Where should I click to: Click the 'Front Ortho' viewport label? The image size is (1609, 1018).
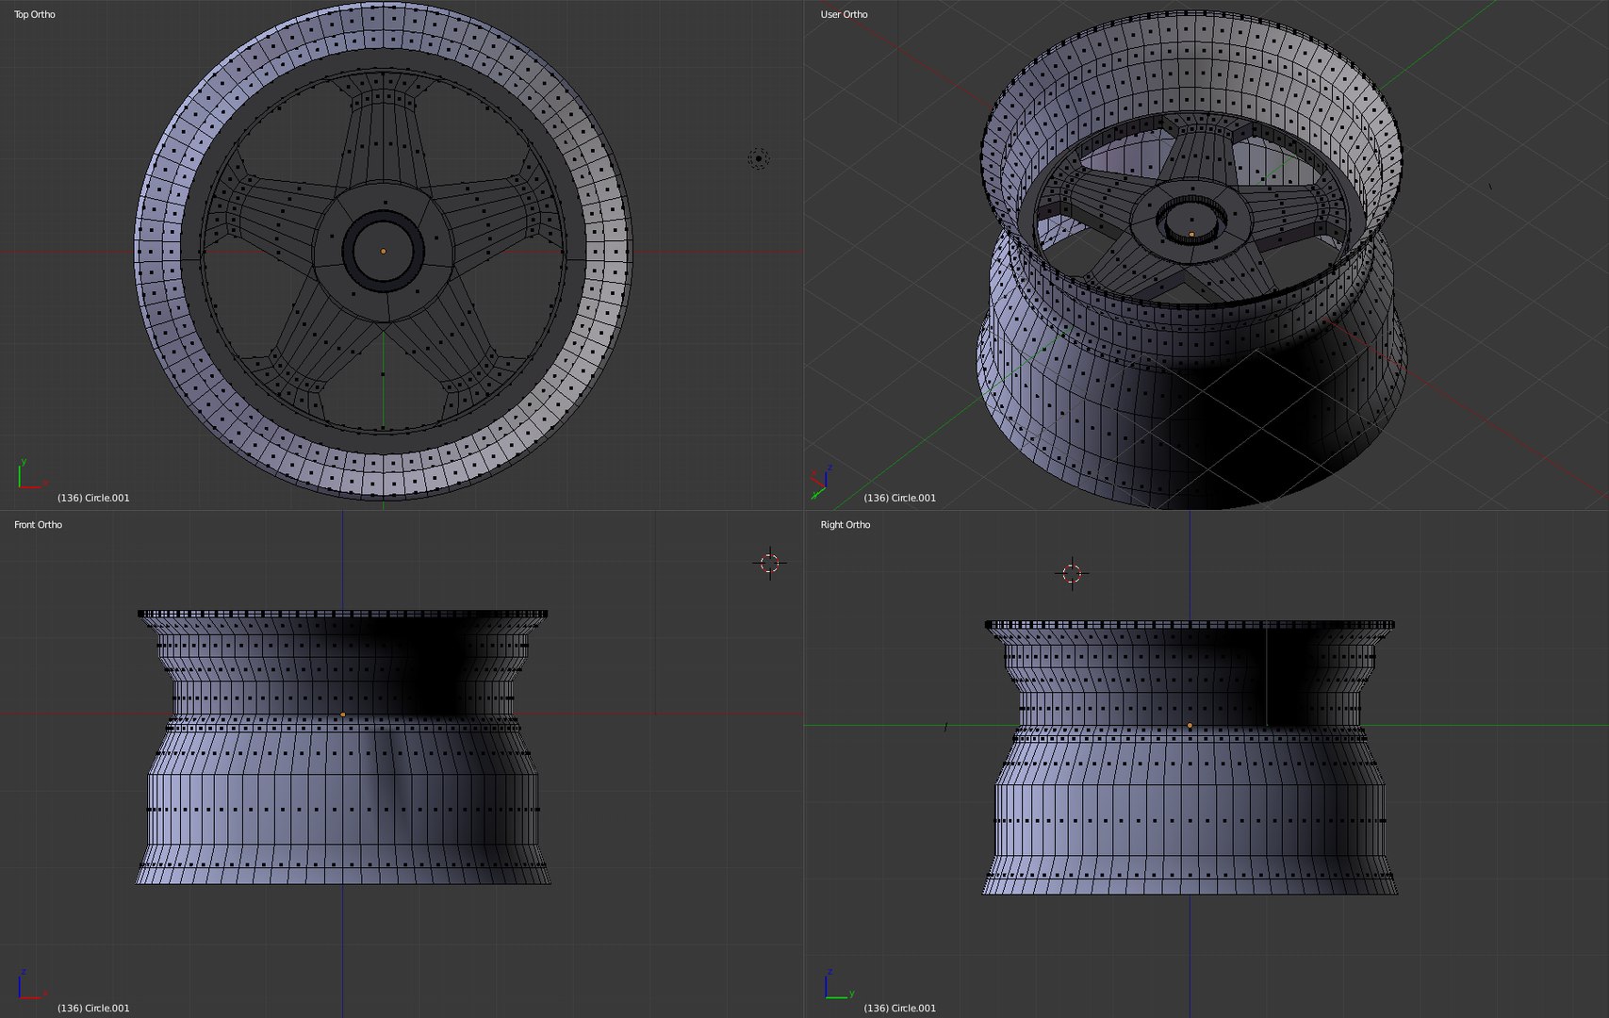[38, 524]
